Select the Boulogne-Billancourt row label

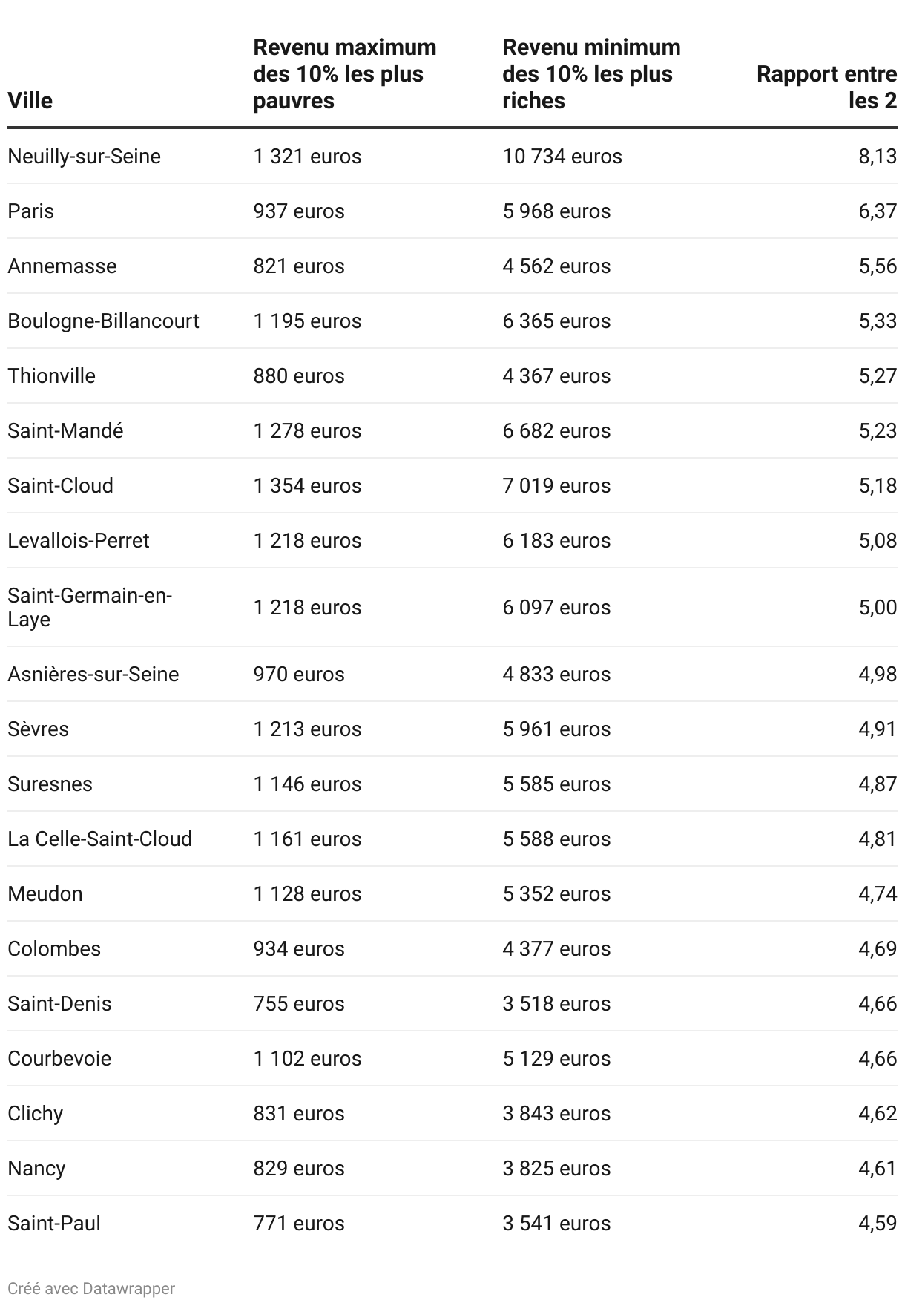[x=104, y=321]
